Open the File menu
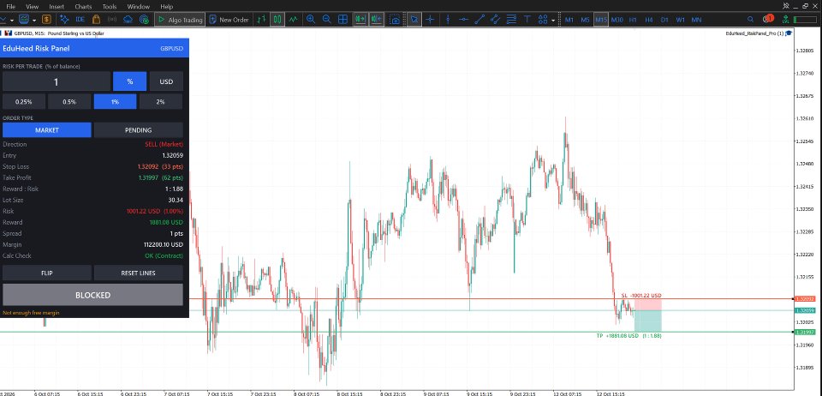 coord(10,6)
